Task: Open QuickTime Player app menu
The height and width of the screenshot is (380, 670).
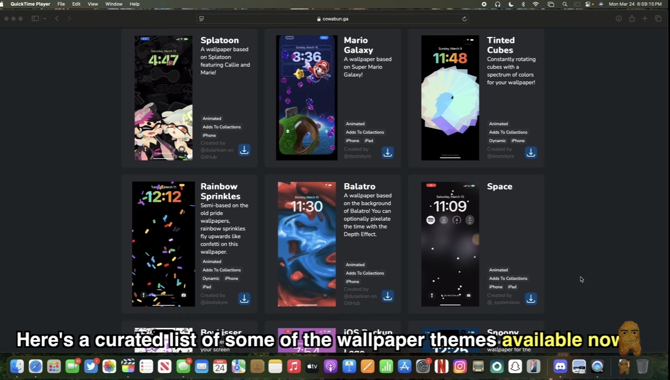Action: (x=30, y=4)
